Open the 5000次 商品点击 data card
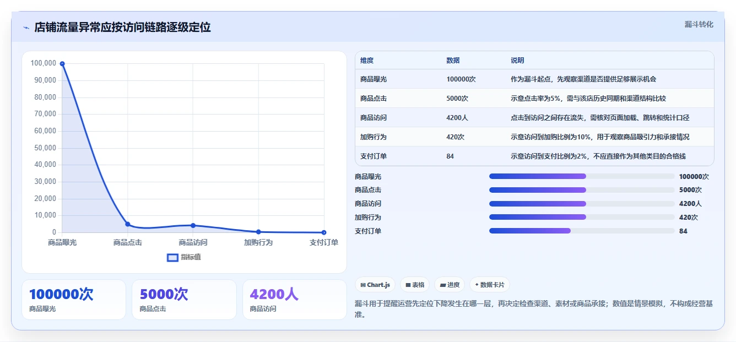The height and width of the screenshot is (342, 736). [184, 300]
